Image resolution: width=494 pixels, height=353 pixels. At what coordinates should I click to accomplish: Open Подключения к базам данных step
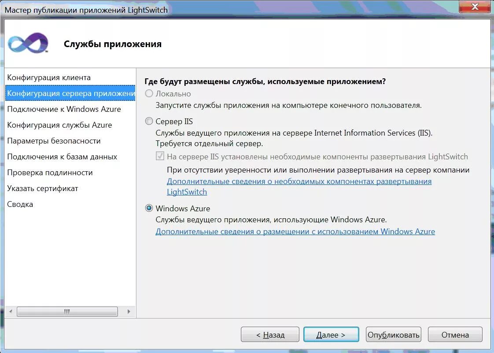(x=62, y=157)
